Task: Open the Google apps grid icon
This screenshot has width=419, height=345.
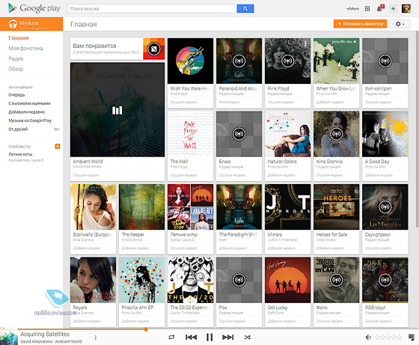Action: click(367, 8)
